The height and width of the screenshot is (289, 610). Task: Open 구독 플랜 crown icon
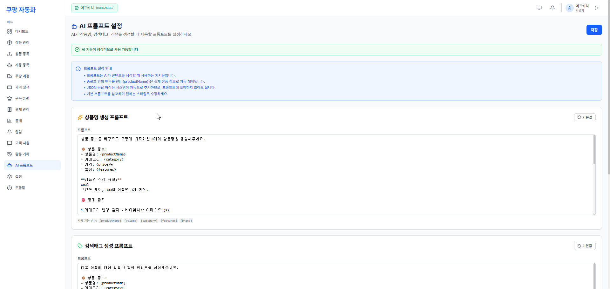coord(10,98)
